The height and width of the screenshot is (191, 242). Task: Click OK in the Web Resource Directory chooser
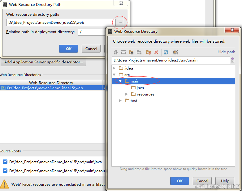pyautogui.click(x=180, y=181)
